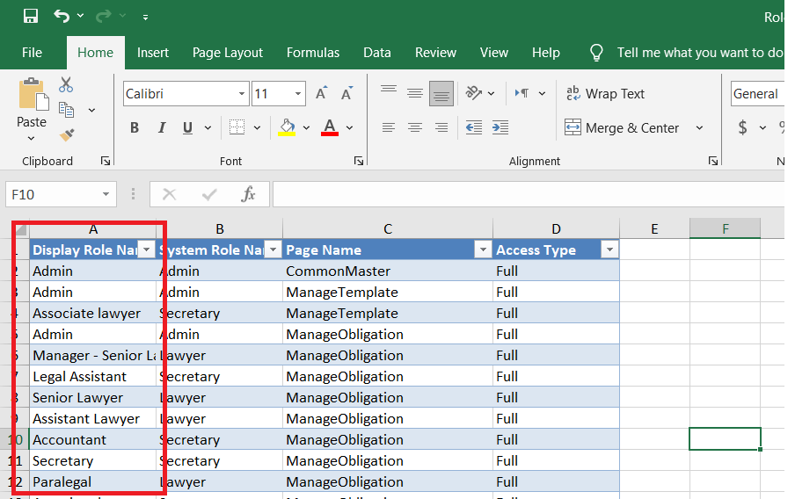Apply cell borders with the Borders icon
This screenshot has height=499, width=795.
[237, 127]
